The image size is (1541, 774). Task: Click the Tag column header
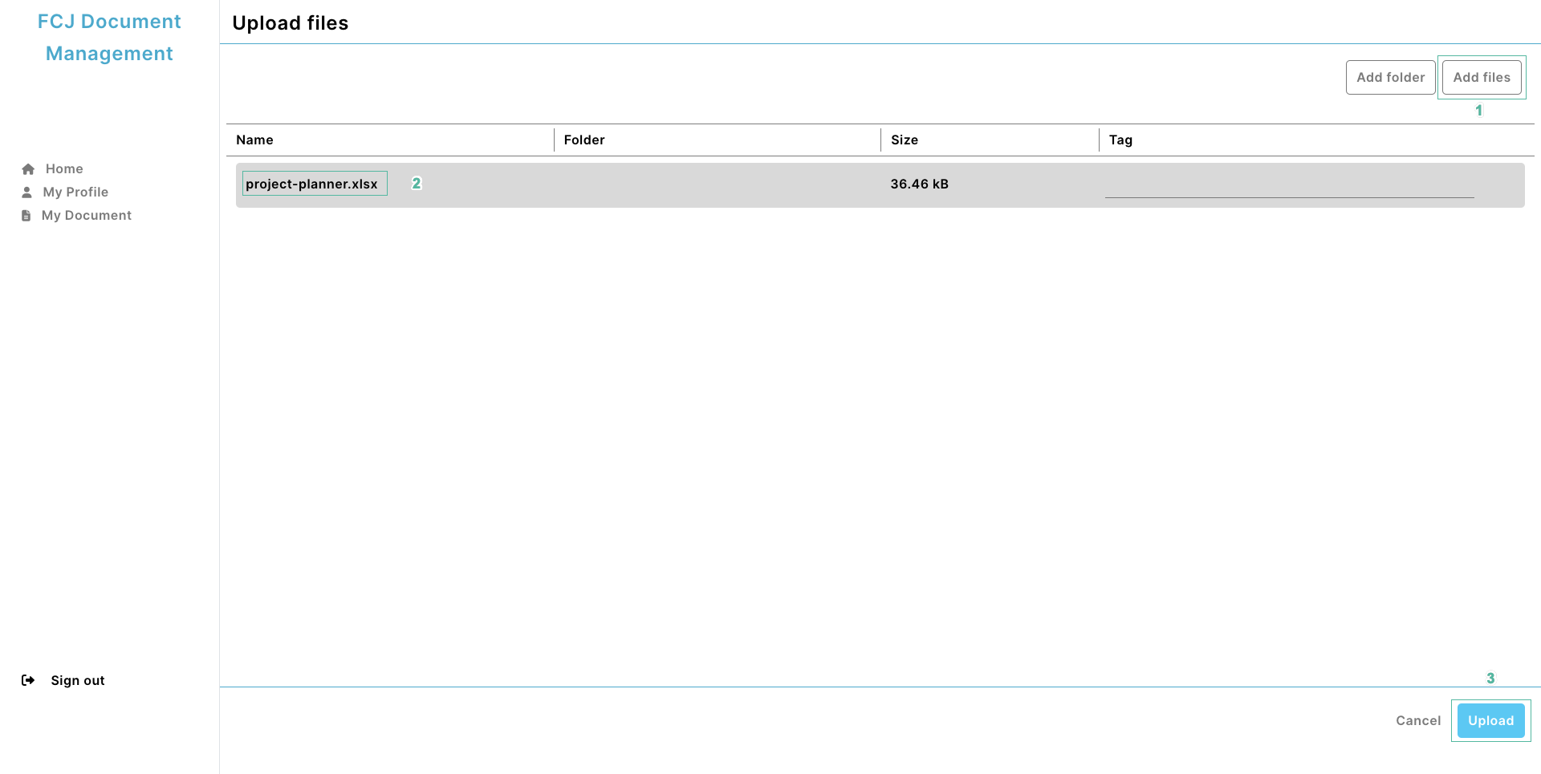(1120, 140)
